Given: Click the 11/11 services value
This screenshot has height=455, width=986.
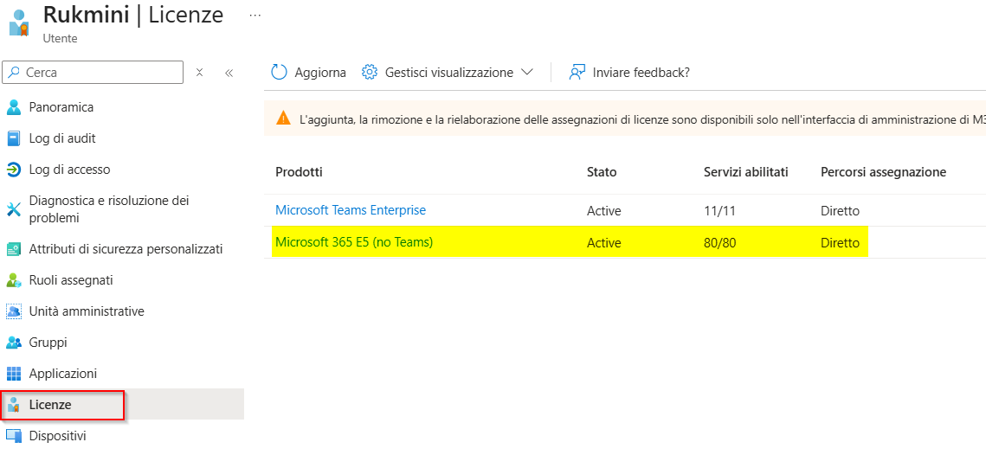Looking at the screenshot, I should (719, 211).
